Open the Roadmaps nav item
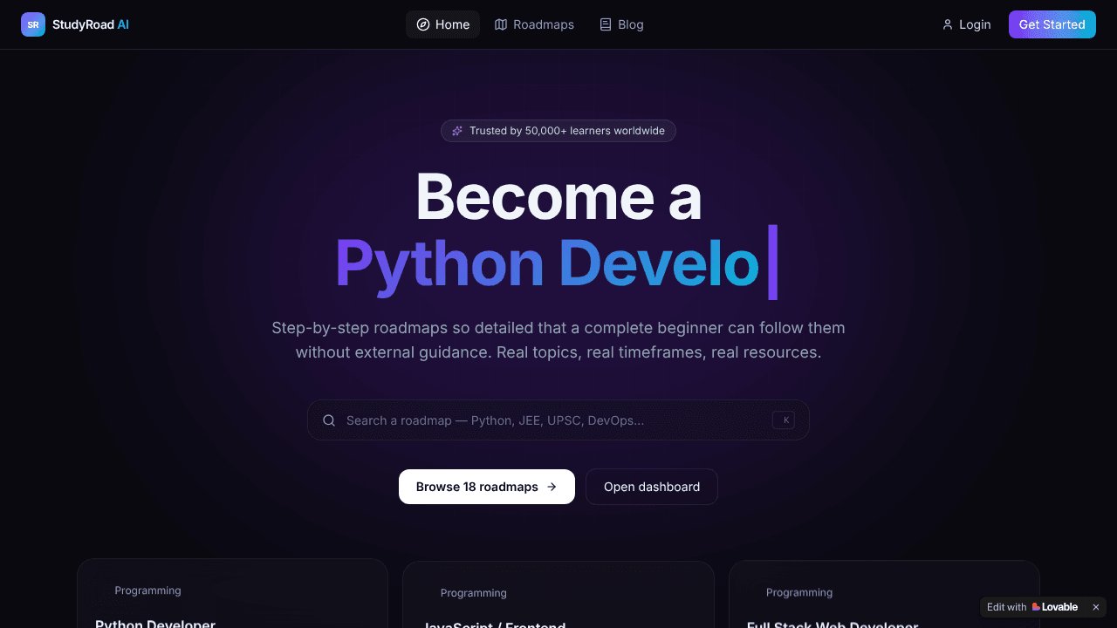 (534, 24)
